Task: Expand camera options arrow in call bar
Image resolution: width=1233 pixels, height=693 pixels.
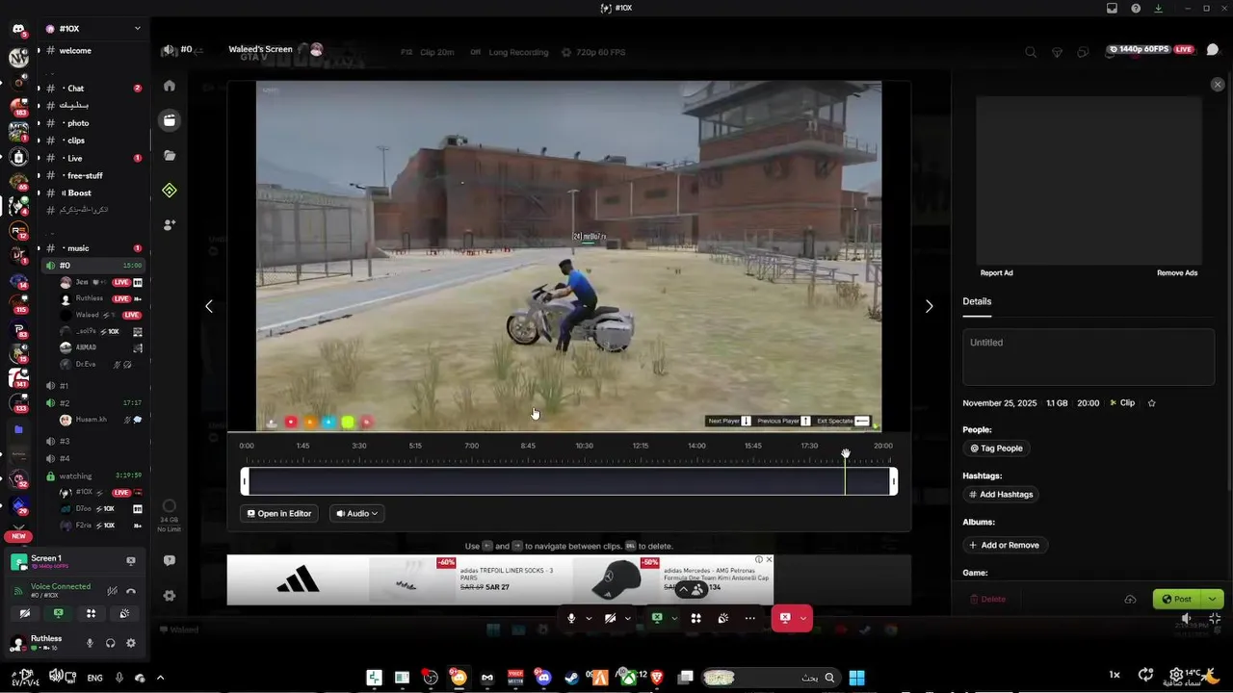Action: pos(627,618)
